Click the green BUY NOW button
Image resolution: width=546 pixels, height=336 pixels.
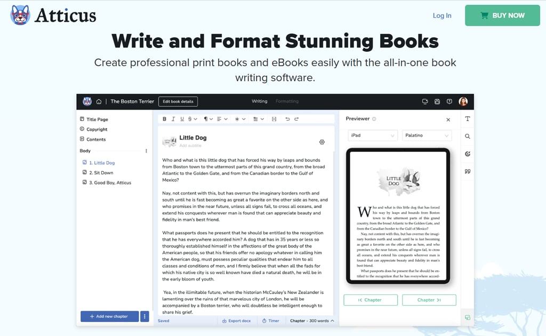click(502, 15)
